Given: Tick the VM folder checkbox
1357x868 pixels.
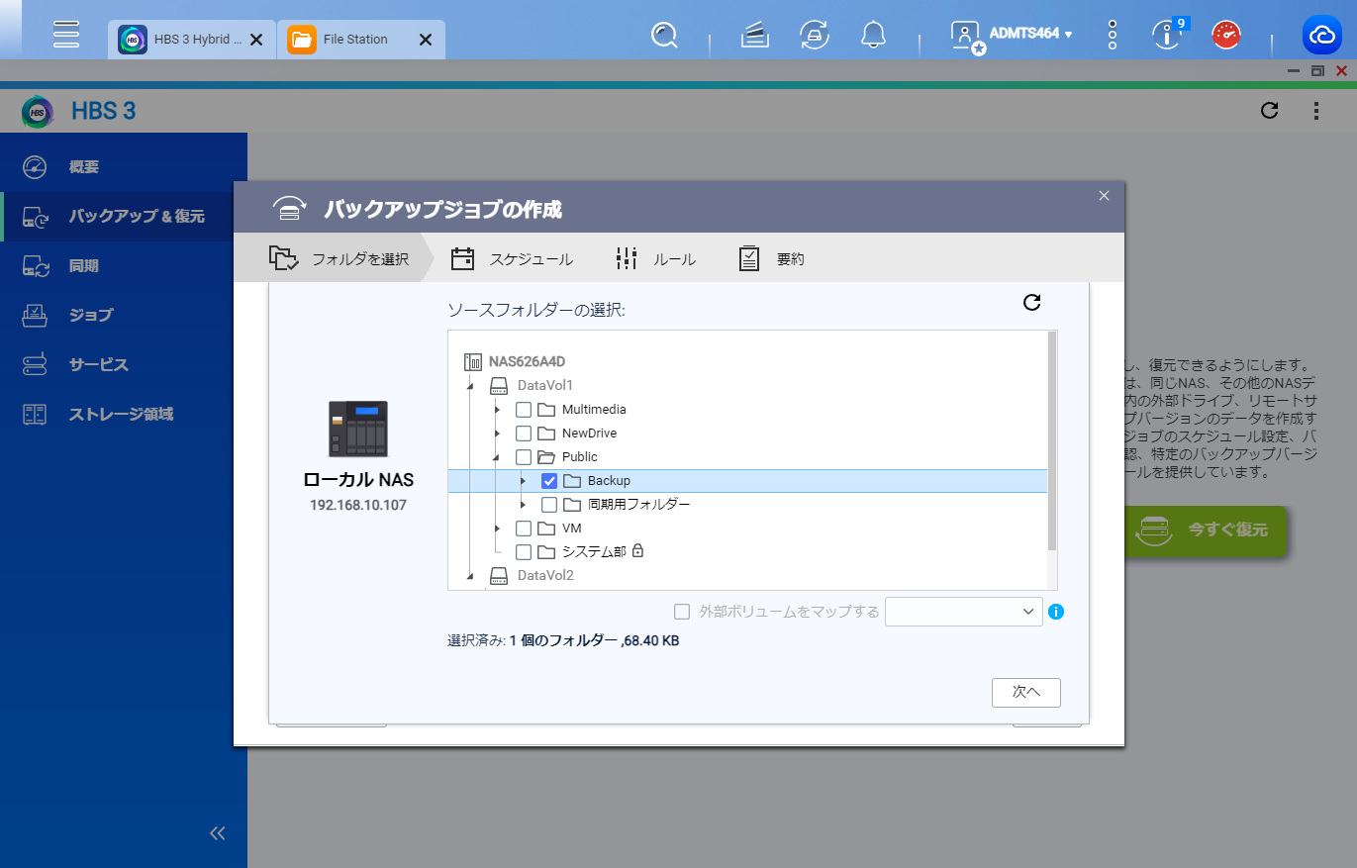Looking at the screenshot, I should tap(524, 529).
